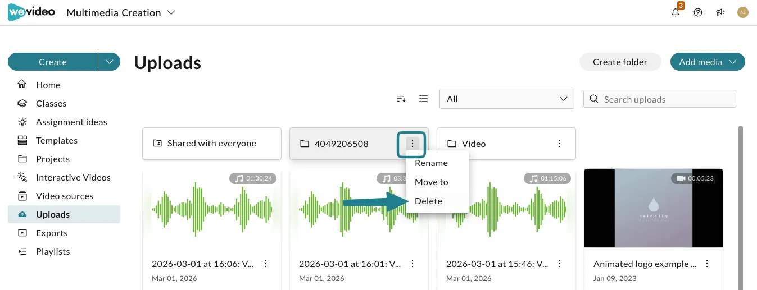Viewport: 757px width, 290px height.
Task: Open options for 2026-03-01 at 15:46 recording
Action: pos(560,264)
